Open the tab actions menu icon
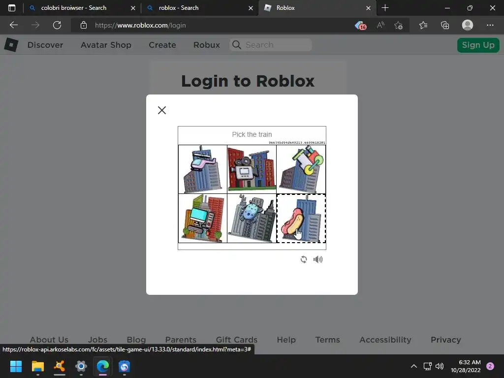This screenshot has height=378, width=504. [12, 8]
